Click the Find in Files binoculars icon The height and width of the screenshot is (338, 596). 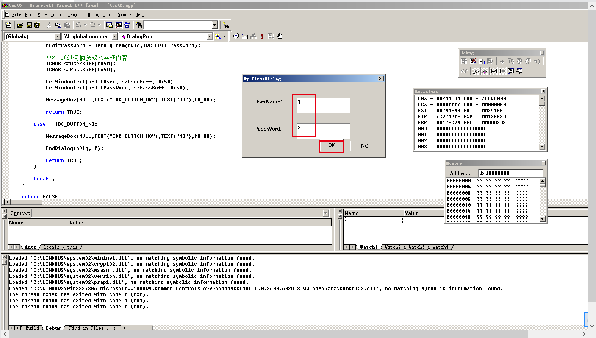[x=139, y=25]
